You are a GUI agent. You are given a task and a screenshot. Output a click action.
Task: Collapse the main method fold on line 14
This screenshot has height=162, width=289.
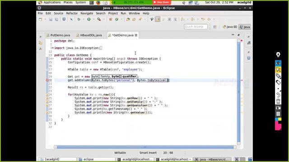53,58
